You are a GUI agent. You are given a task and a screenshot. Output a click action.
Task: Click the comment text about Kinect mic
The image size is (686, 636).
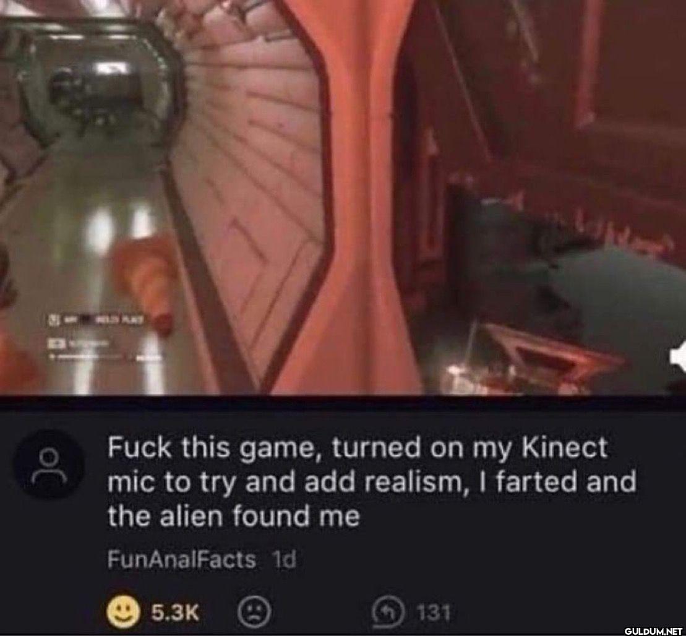(x=372, y=482)
